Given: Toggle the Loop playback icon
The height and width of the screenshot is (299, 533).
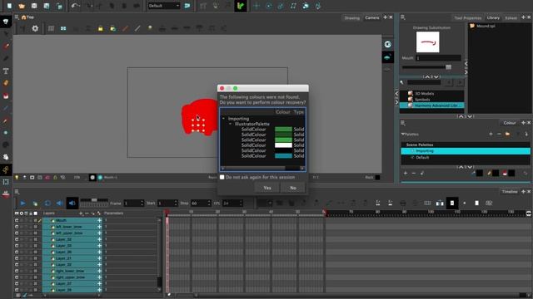Looking at the screenshot, I should point(47,203).
